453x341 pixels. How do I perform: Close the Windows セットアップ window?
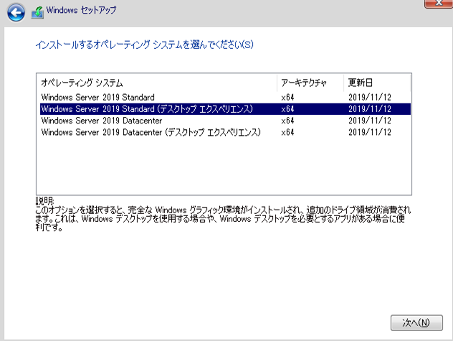pos(439,4)
